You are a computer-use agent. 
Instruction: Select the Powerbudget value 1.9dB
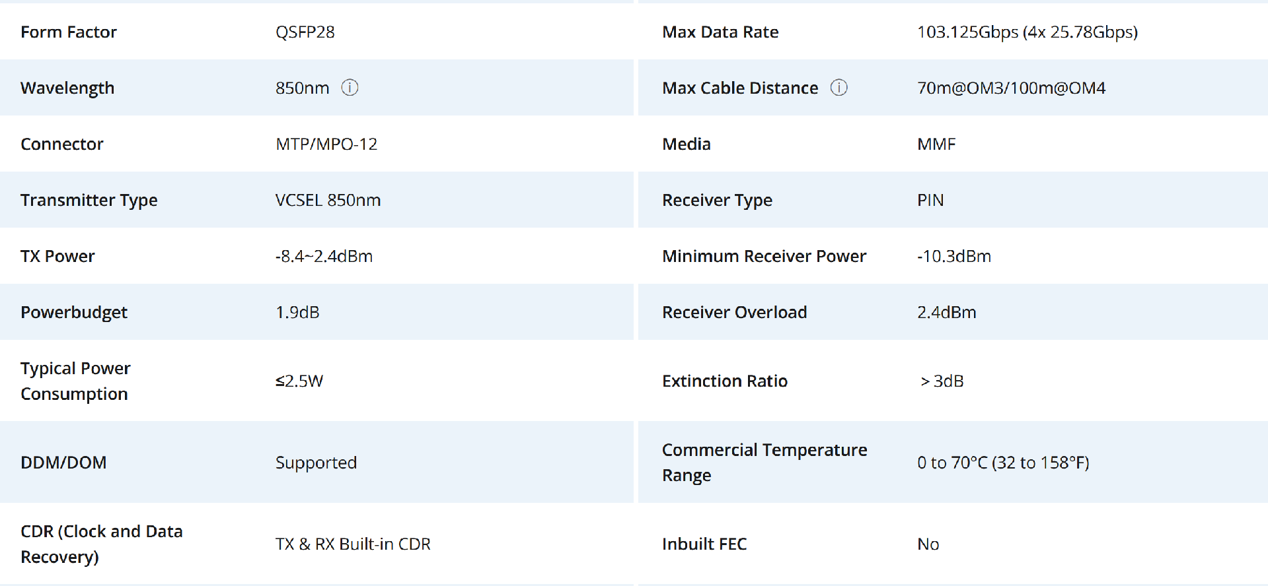[297, 312]
